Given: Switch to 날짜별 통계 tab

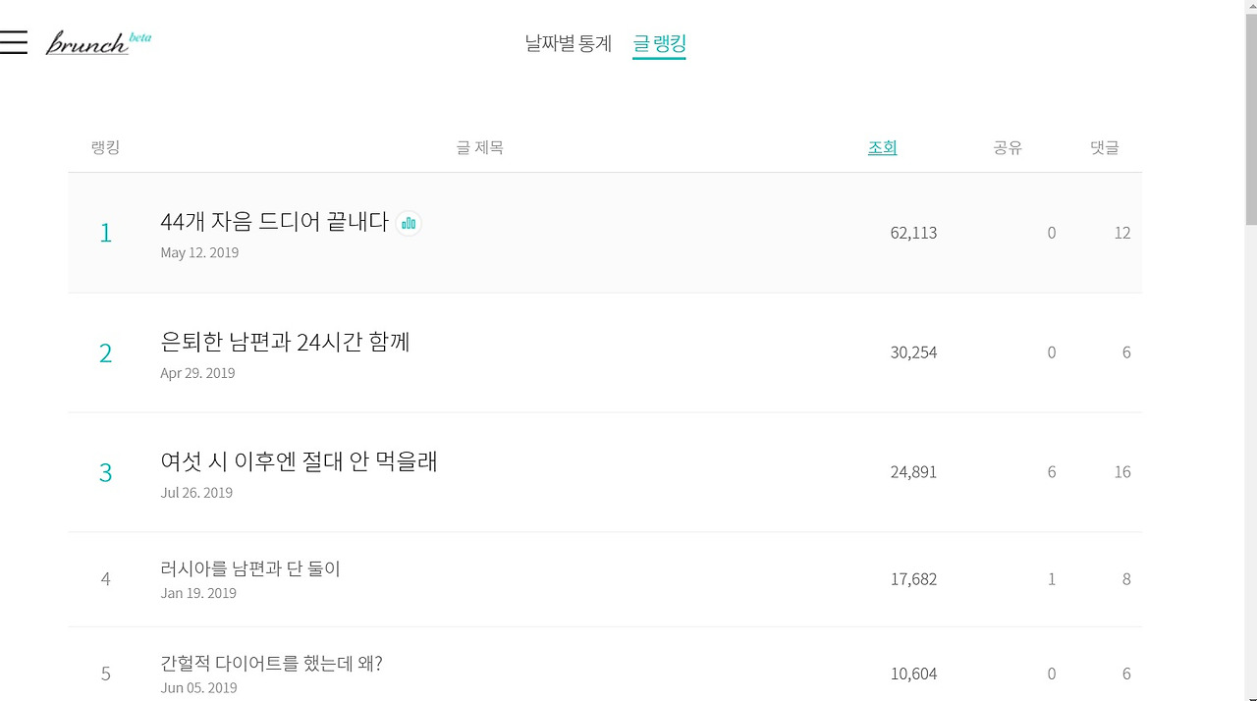Looking at the screenshot, I should tap(568, 44).
